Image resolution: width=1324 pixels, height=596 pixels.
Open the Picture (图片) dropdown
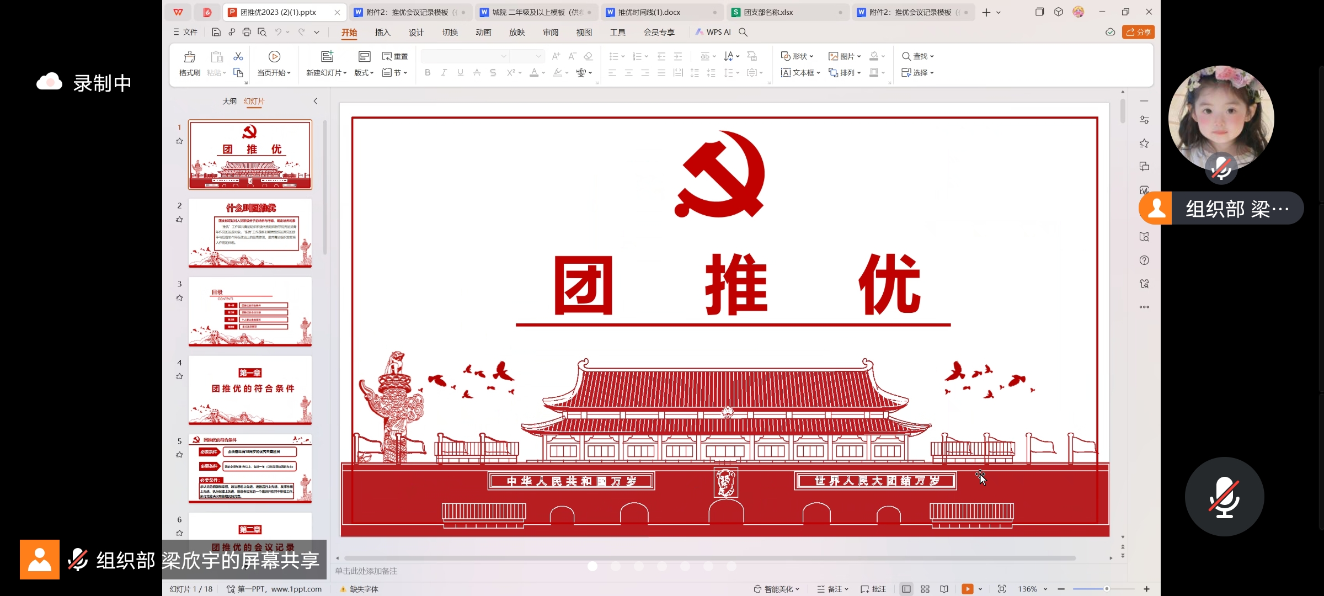[x=845, y=56]
